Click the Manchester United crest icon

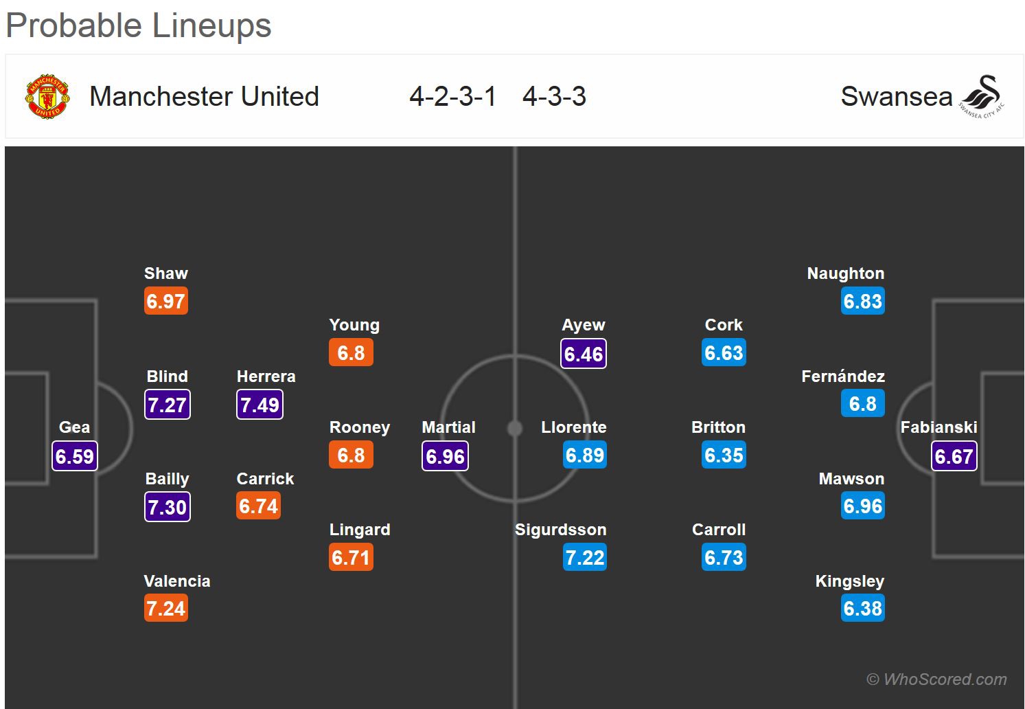pos(47,97)
